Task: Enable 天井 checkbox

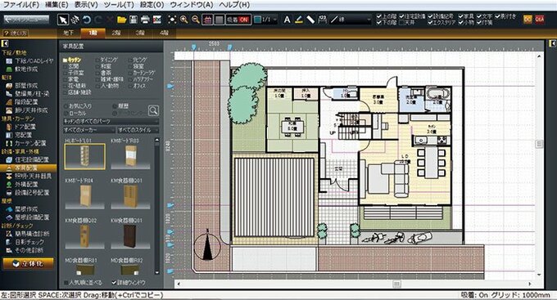Action: pos(401,22)
